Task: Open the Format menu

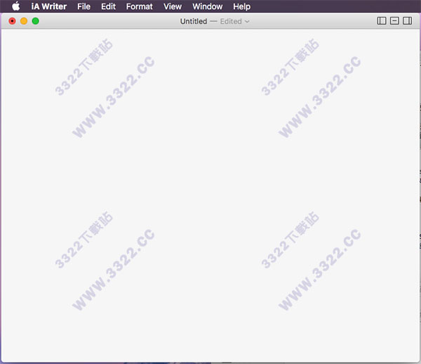Action: pos(140,6)
